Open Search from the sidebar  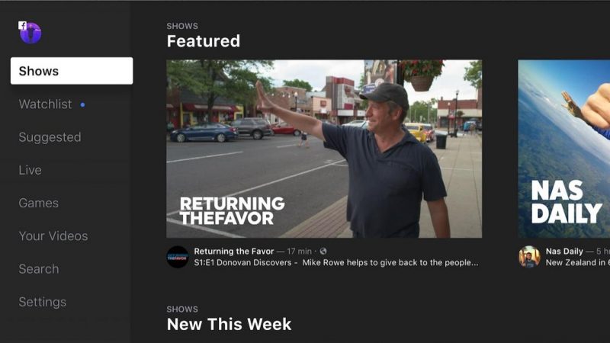click(x=39, y=269)
